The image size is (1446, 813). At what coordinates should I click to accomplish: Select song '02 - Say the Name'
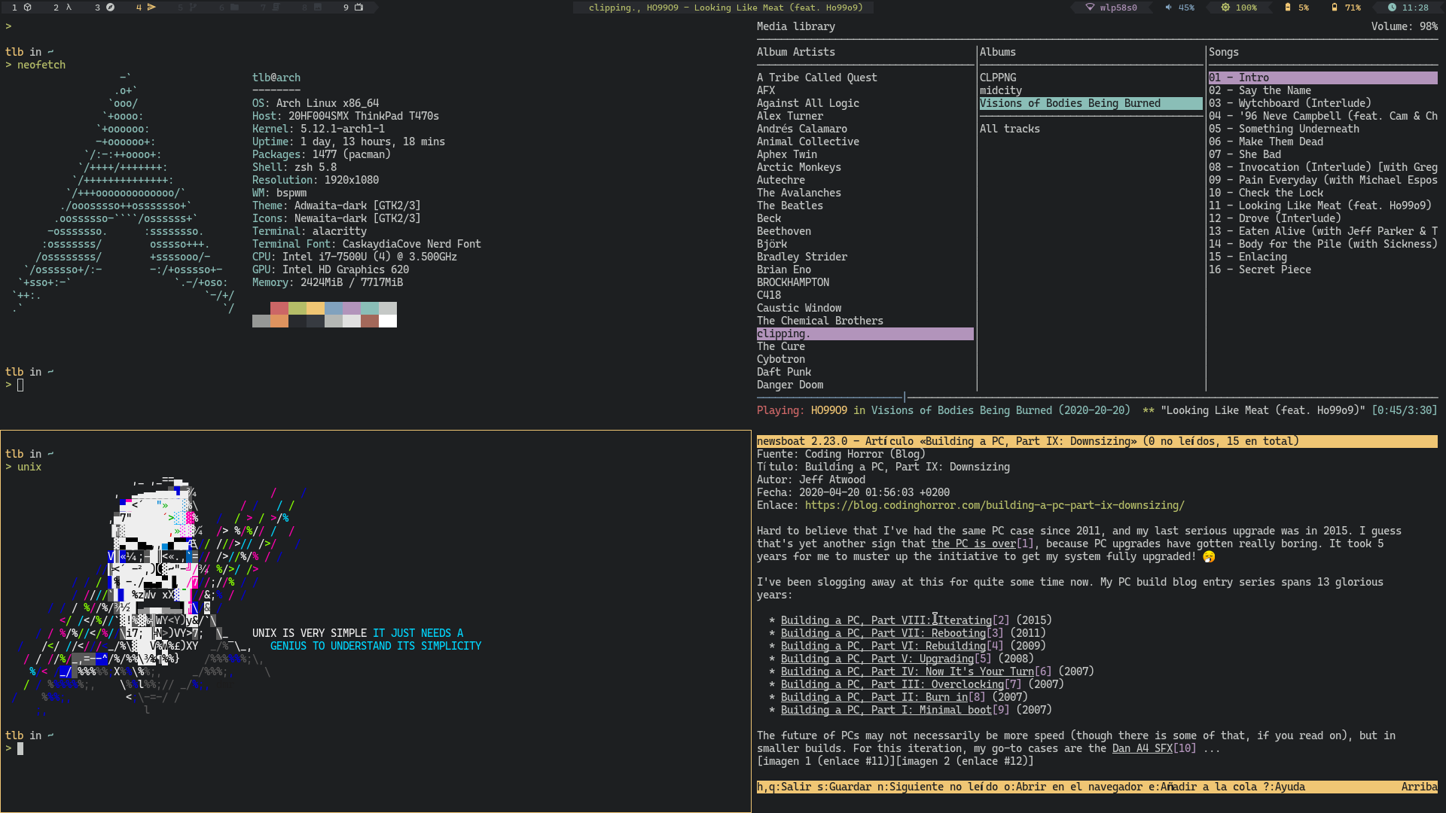pos(1259,90)
